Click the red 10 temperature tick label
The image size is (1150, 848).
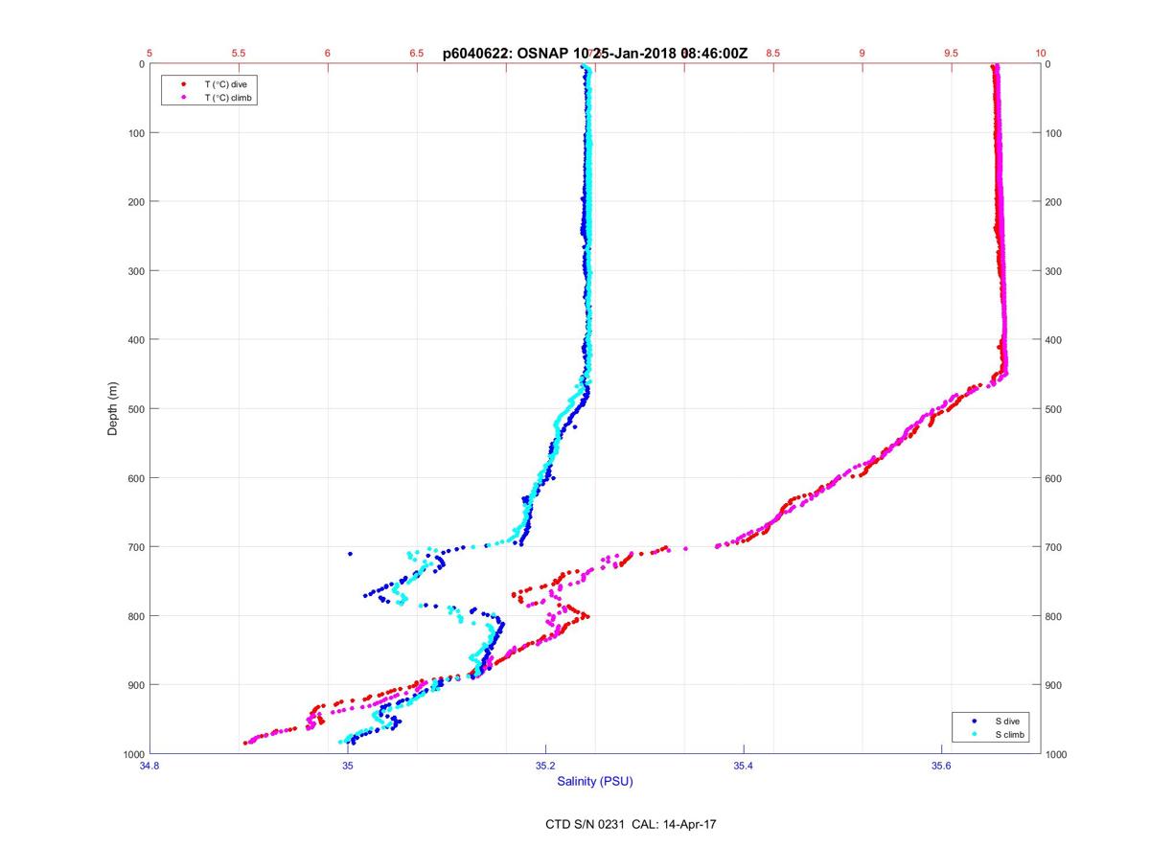pyautogui.click(x=1041, y=54)
